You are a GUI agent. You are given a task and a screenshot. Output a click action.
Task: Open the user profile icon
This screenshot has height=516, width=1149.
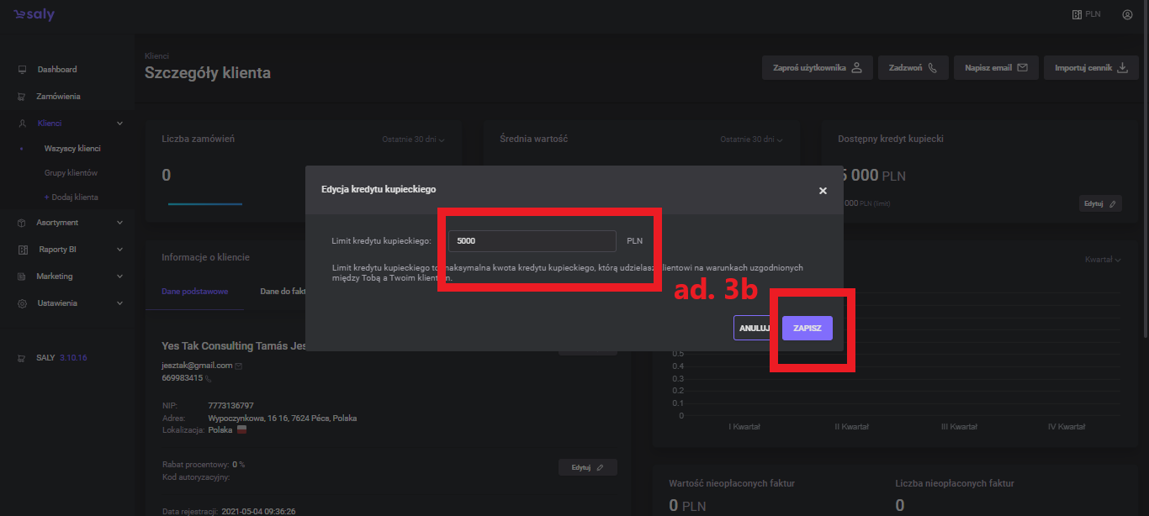tap(1126, 15)
